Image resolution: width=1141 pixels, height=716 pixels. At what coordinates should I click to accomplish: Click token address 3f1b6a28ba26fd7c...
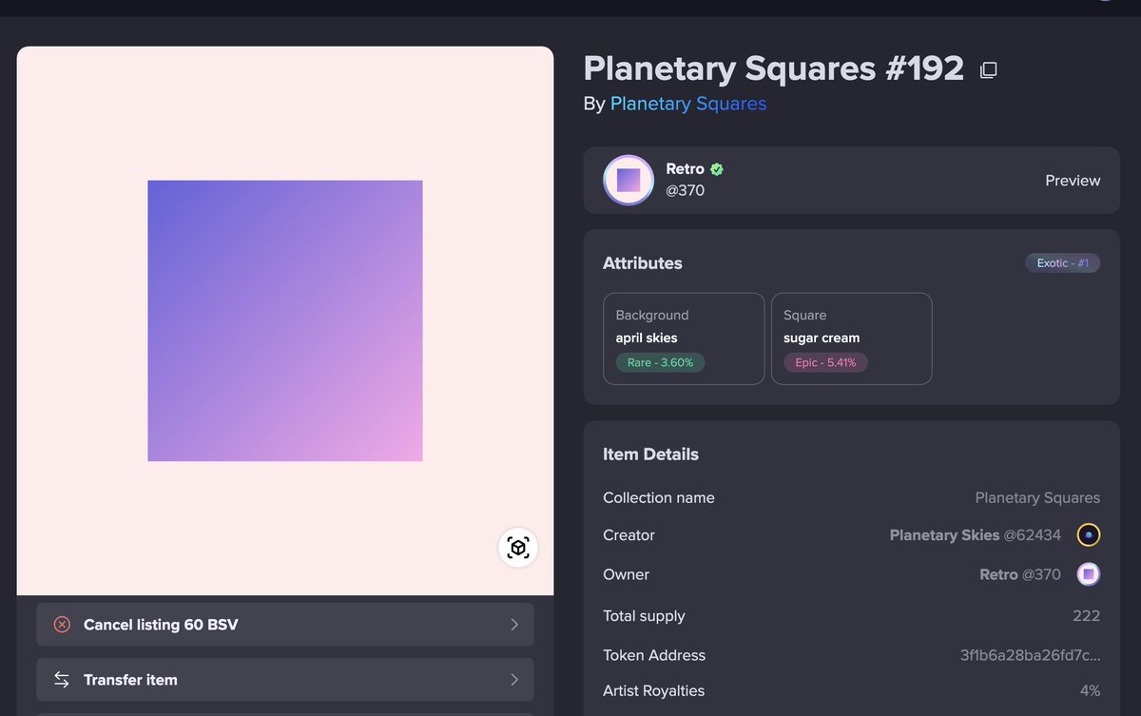tap(1031, 655)
